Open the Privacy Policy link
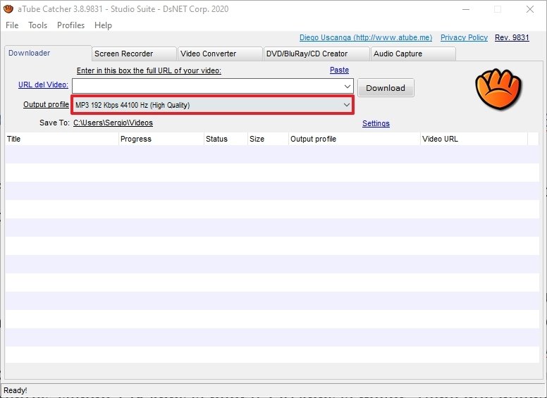547x398 pixels. click(464, 37)
